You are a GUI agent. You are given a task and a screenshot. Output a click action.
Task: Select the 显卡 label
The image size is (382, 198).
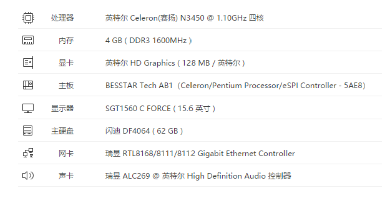66,63
